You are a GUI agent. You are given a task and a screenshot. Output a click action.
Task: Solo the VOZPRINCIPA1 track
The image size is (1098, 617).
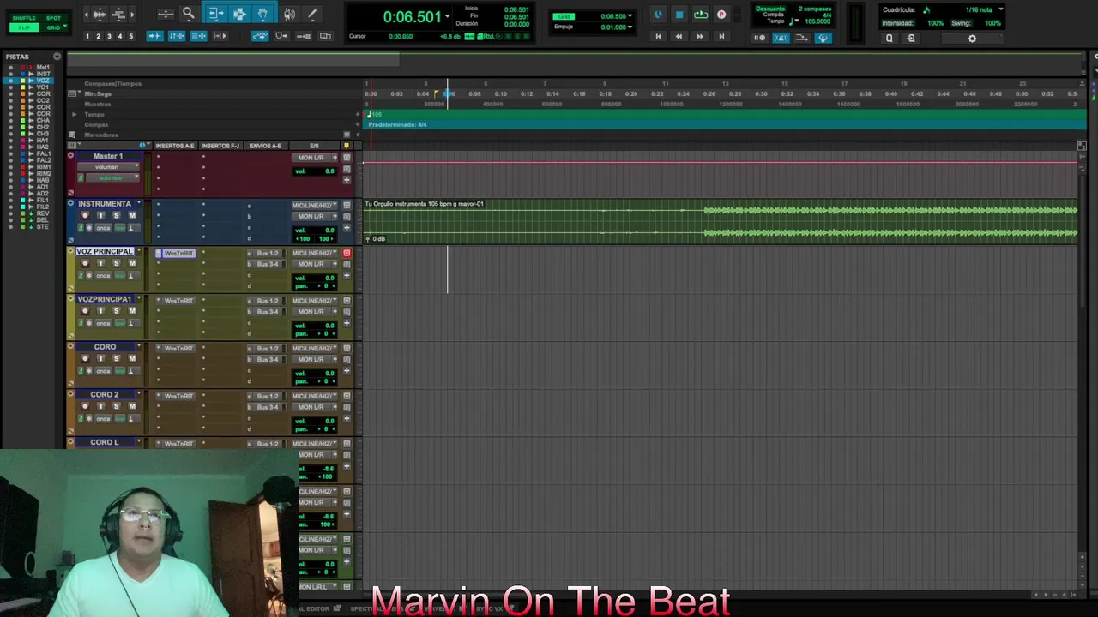pyautogui.click(x=116, y=311)
